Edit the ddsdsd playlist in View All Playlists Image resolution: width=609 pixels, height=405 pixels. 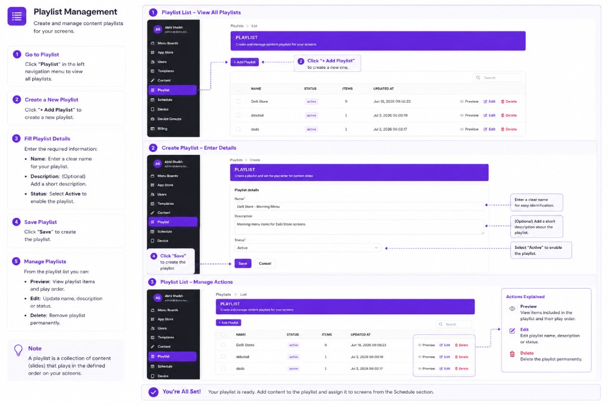pyautogui.click(x=489, y=115)
